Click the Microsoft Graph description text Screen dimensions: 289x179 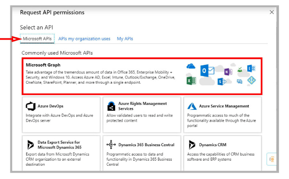pyautogui.click(x=100, y=77)
